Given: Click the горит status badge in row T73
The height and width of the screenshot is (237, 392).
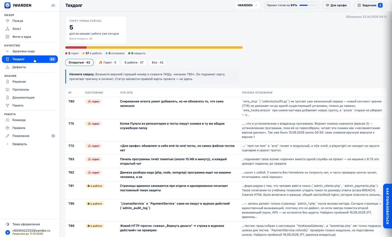Looking at the screenshot, I should pyautogui.click(x=94, y=146).
